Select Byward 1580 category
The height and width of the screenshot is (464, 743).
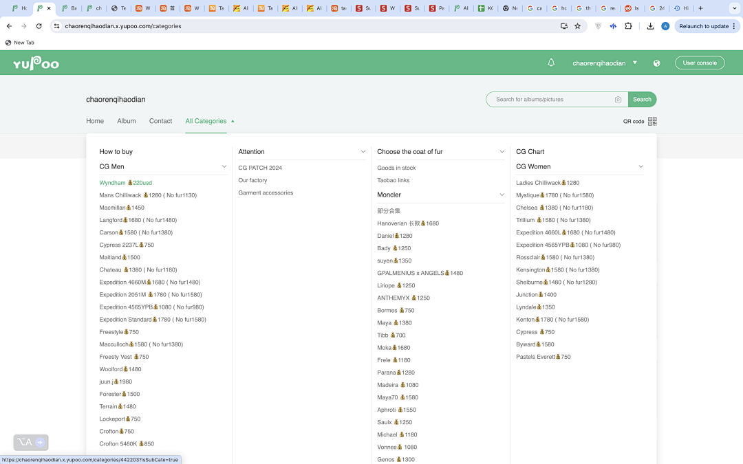click(x=535, y=344)
